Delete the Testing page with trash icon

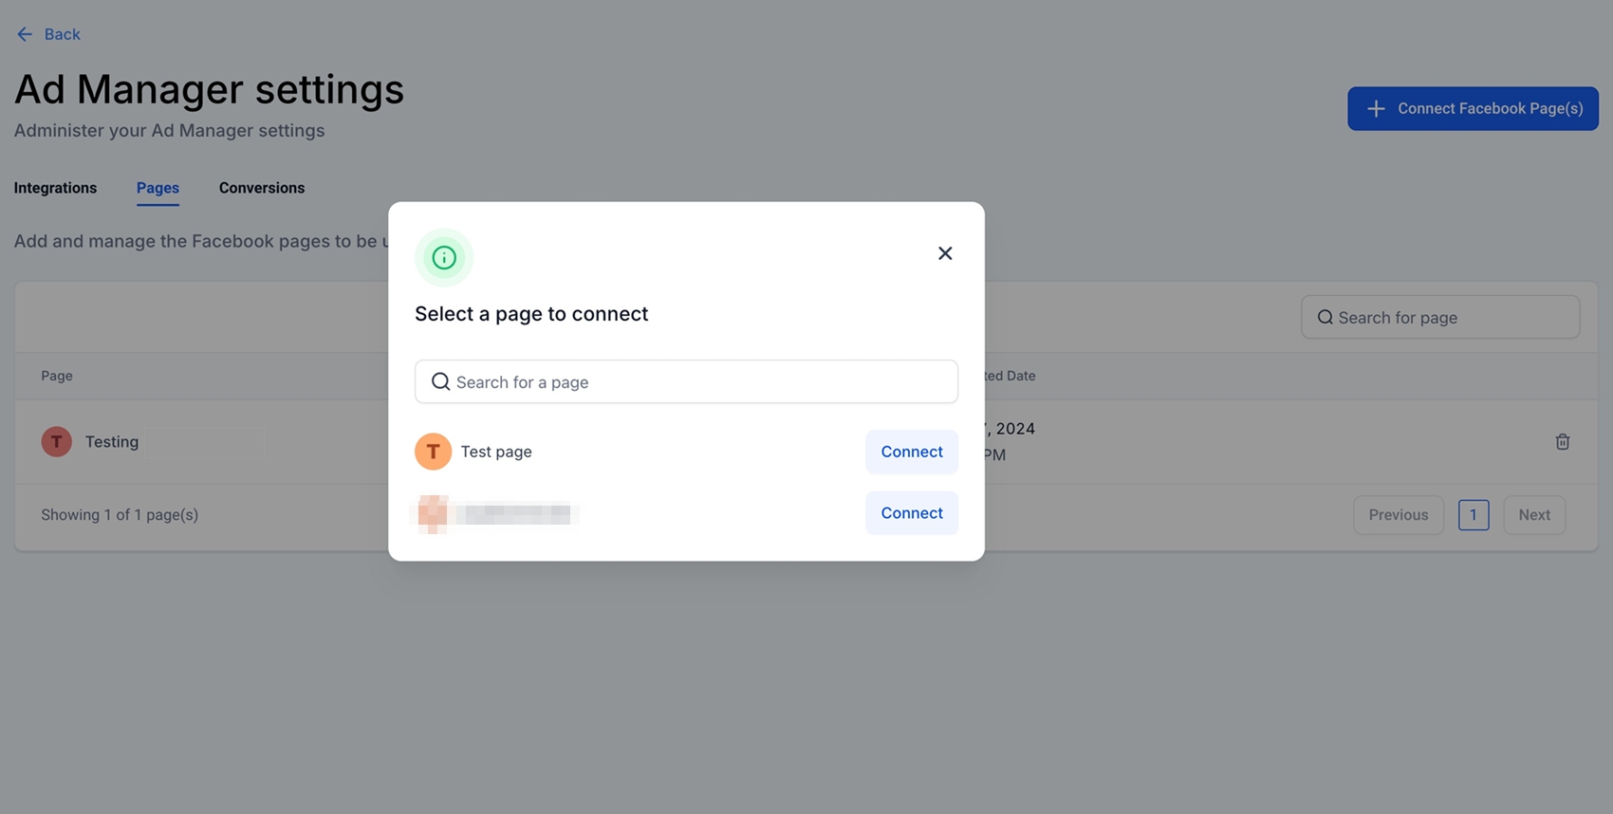pyautogui.click(x=1563, y=442)
